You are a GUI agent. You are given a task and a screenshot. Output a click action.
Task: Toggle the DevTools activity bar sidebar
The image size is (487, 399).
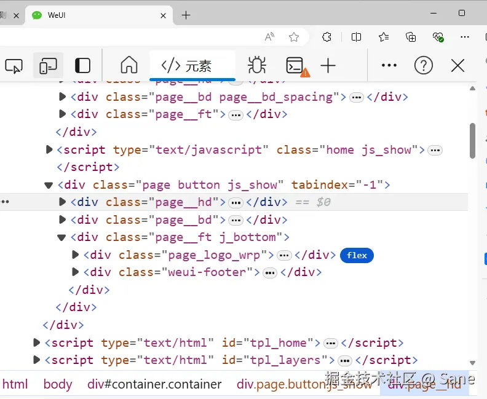click(x=82, y=66)
